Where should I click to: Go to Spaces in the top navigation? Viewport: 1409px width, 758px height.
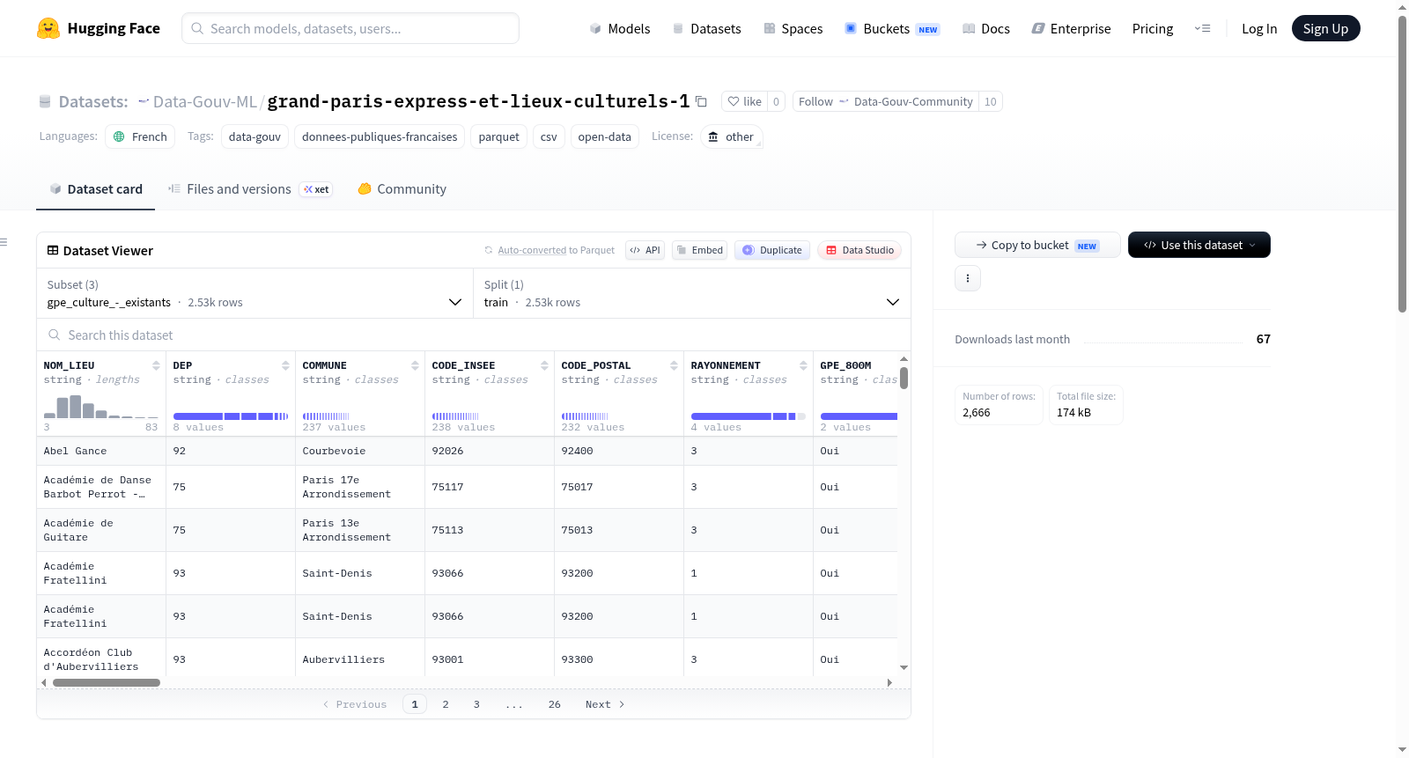coord(793,28)
